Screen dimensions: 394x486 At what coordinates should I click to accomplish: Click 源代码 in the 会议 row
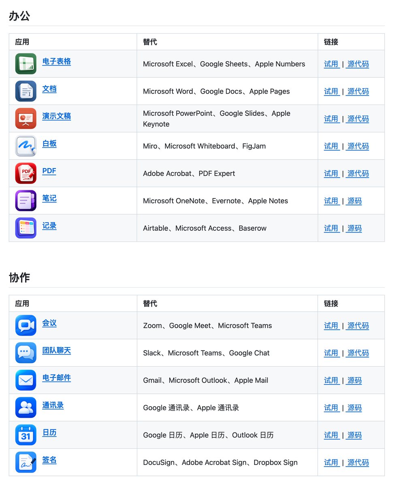pyautogui.click(x=358, y=326)
